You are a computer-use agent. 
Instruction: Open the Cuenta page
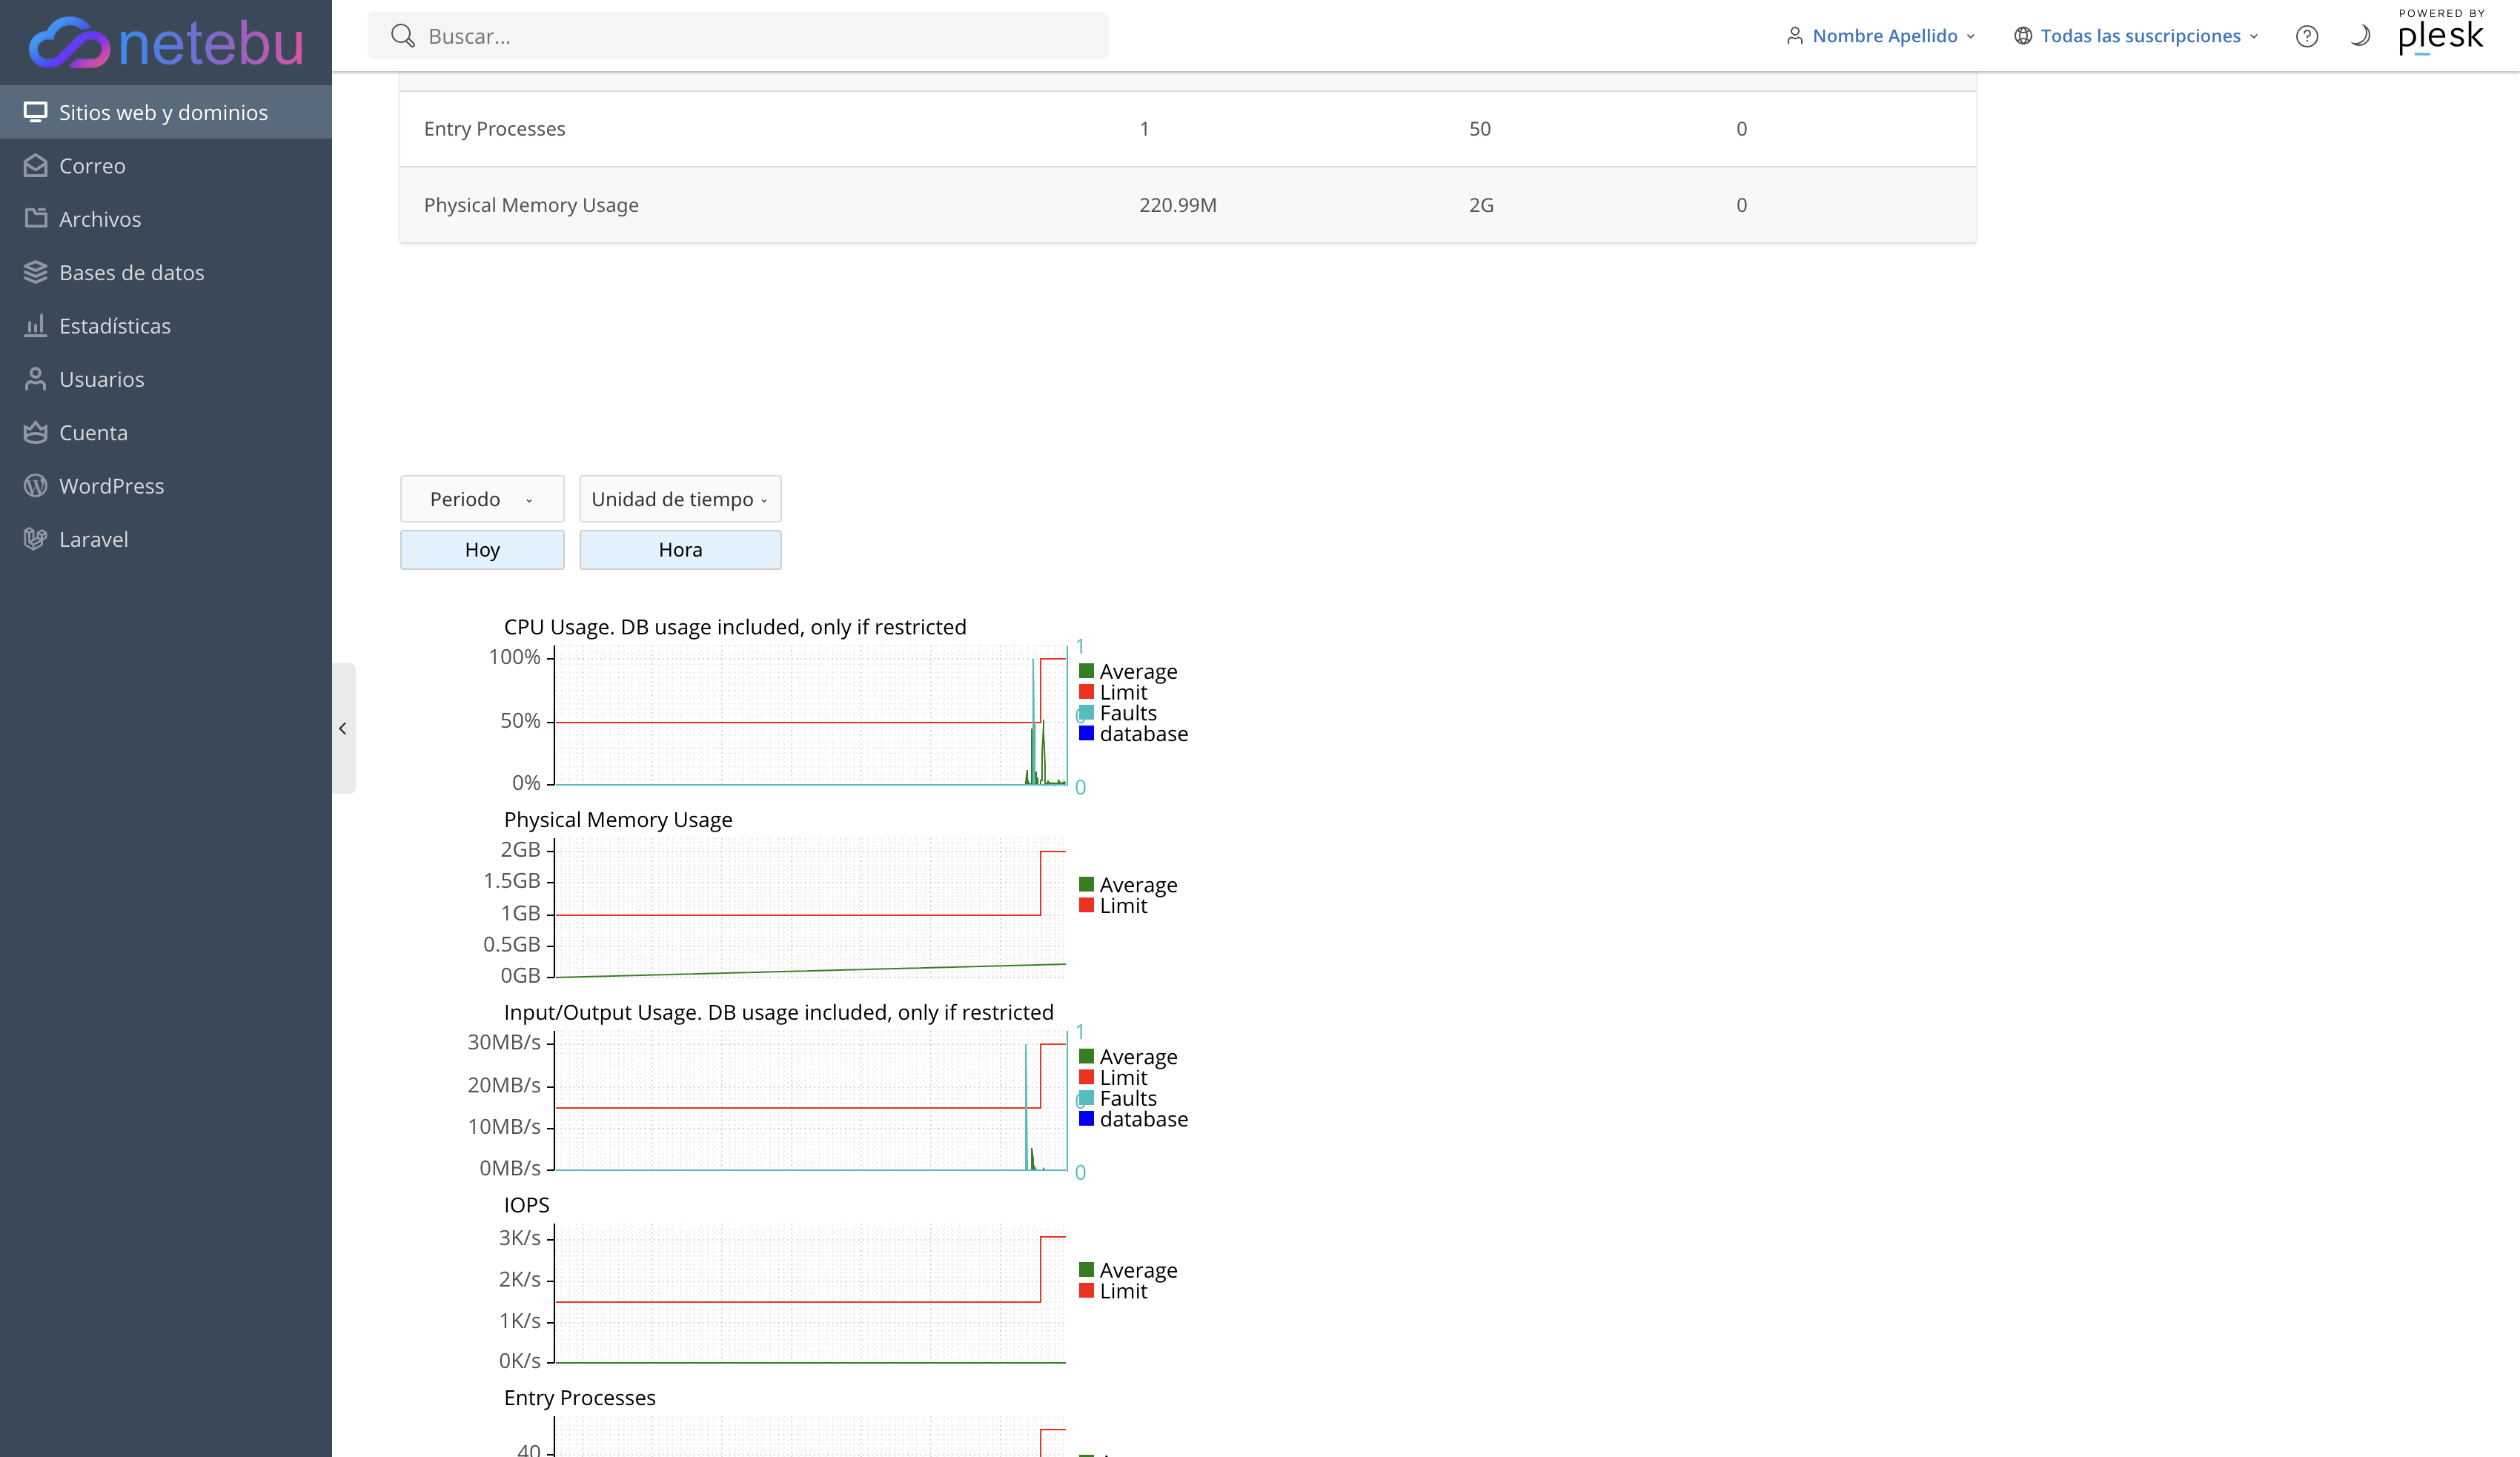tap(166, 432)
